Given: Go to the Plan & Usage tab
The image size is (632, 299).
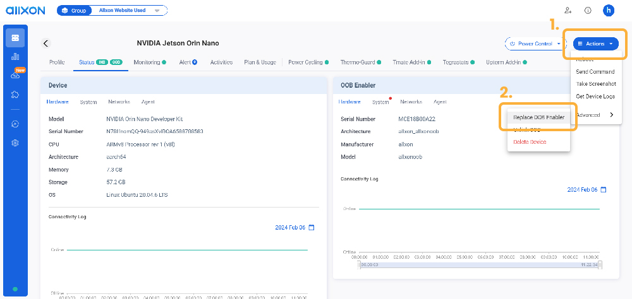Looking at the screenshot, I should point(260,62).
